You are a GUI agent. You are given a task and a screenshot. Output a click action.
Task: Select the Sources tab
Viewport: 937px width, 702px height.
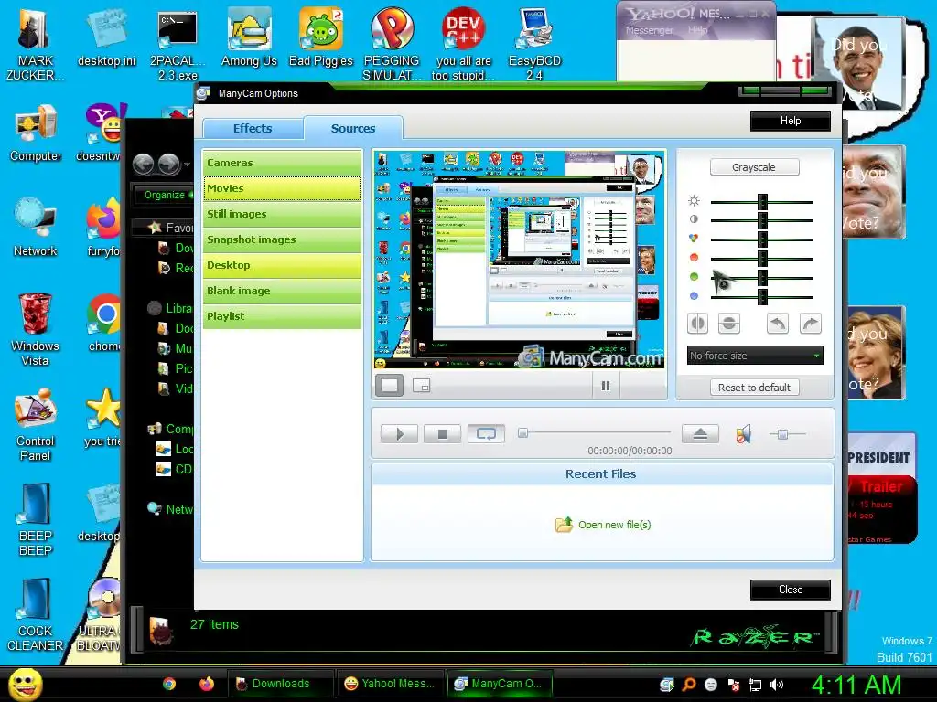pyautogui.click(x=352, y=128)
